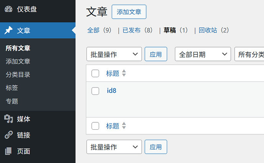Show the 回收站 trash tab
Image resolution: width=264 pixels, height=163 pixels.
click(209, 30)
